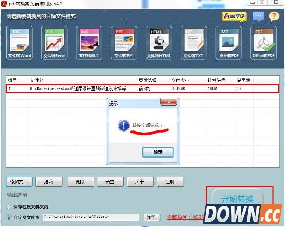The width and height of the screenshot is (285, 227).
Task: Click the output folder path field
Action: point(91,217)
